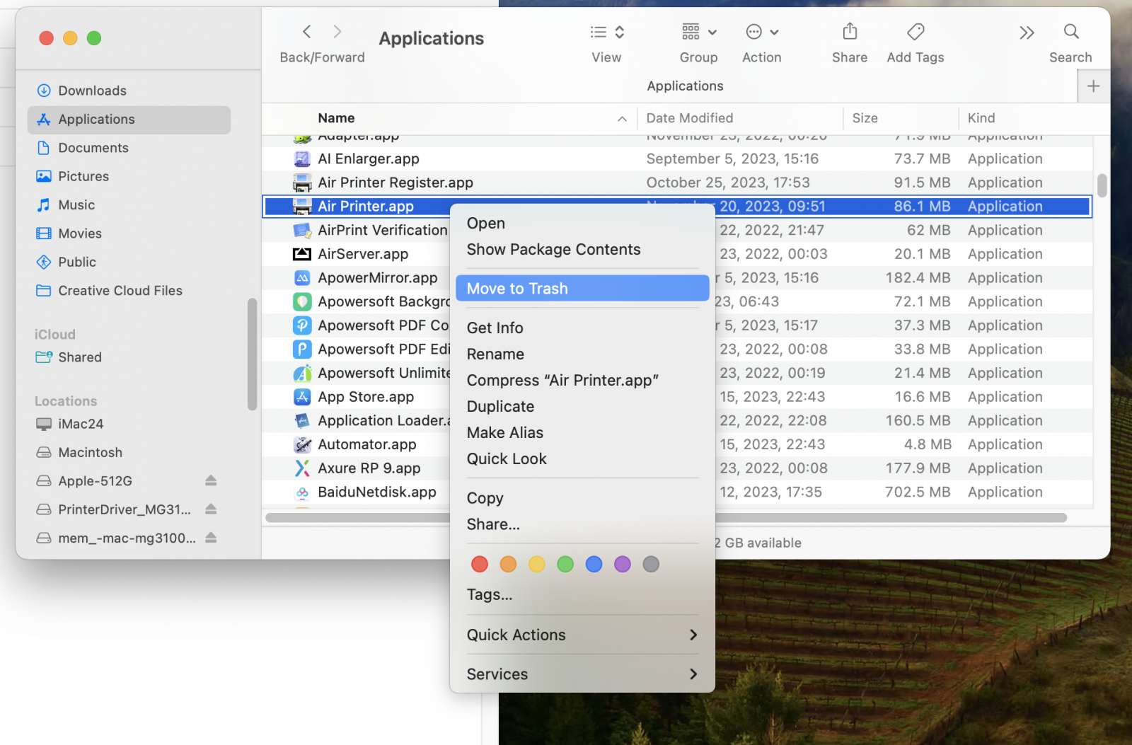Choose Copy from context menu
Screen dimensions: 1132x745
click(x=582, y=499)
